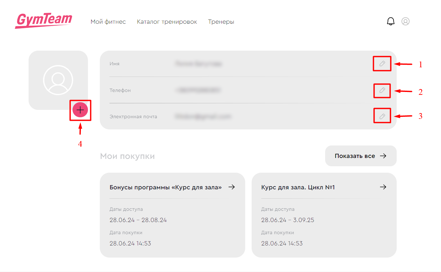Screen dimensions: 441x272
Task: Select the blurred email address value
Action: tap(203, 117)
